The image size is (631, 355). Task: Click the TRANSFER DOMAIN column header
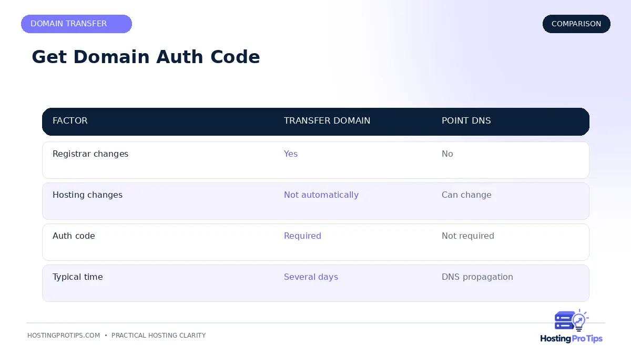point(327,120)
